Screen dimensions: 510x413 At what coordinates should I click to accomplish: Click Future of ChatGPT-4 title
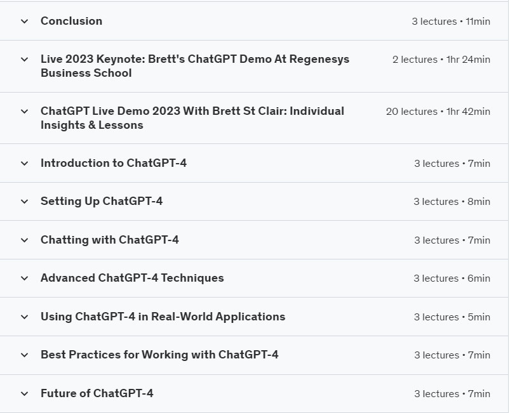point(97,393)
